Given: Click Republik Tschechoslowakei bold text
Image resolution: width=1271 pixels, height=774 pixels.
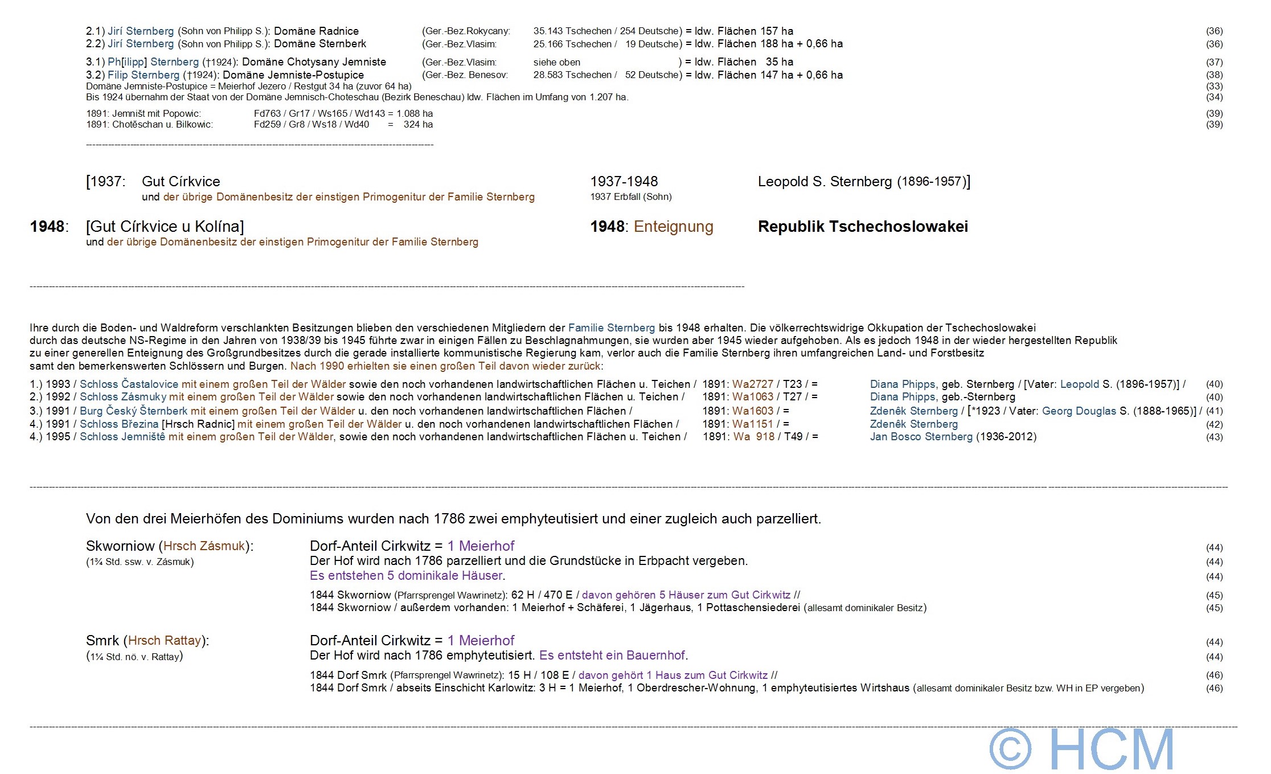Looking at the screenshot, I should [x=862, y=227].
